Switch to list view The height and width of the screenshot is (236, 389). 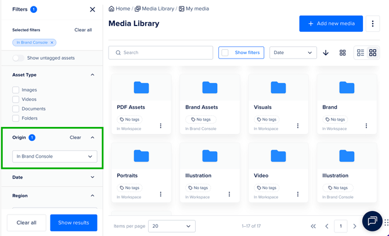tap(361, 53)
